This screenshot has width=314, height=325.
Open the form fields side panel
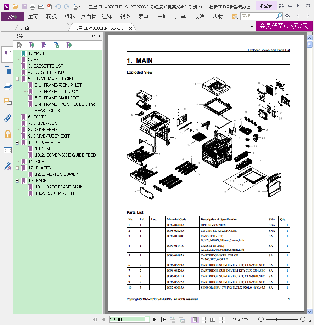pyautogui.click(x=8, y=150)
